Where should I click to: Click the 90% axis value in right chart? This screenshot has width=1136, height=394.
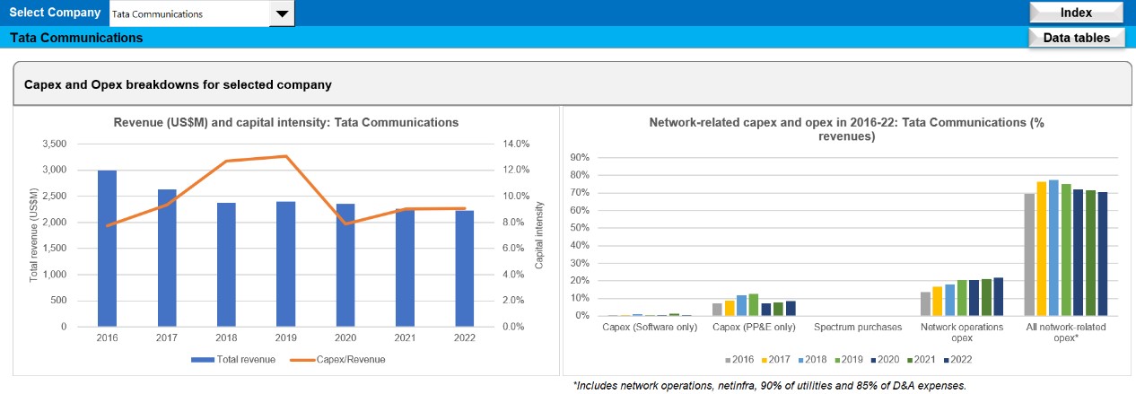click(578, 157)
